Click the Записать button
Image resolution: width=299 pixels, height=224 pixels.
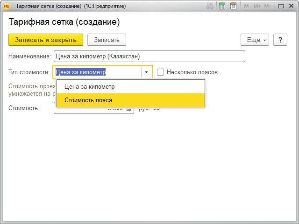coord(107,40)
